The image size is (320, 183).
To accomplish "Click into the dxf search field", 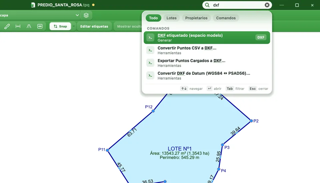I will click(238, 5).
